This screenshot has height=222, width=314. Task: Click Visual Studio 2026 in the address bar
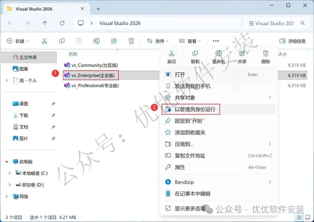[x=120, y=23]
